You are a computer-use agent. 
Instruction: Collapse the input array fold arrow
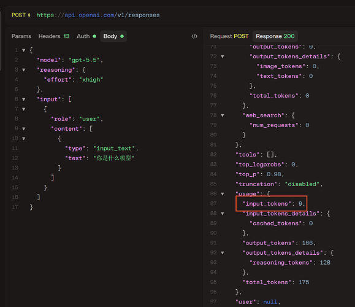click(x=23, y=99)
